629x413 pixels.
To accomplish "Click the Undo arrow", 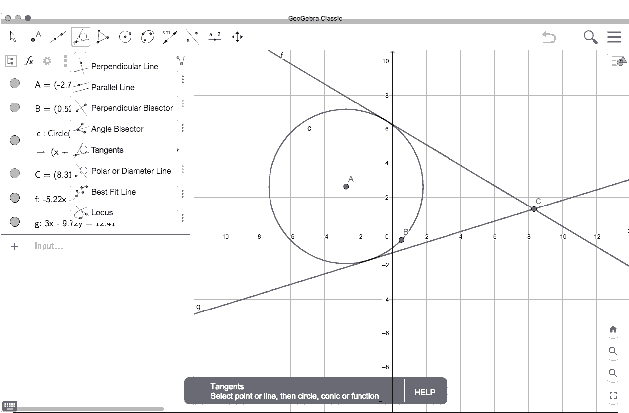I will (x=548, y=37).
